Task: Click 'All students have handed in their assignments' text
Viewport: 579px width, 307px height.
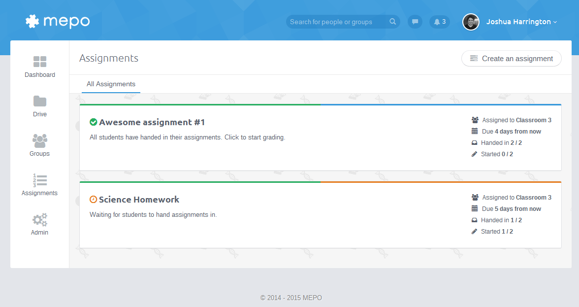Action: point(187,137)
